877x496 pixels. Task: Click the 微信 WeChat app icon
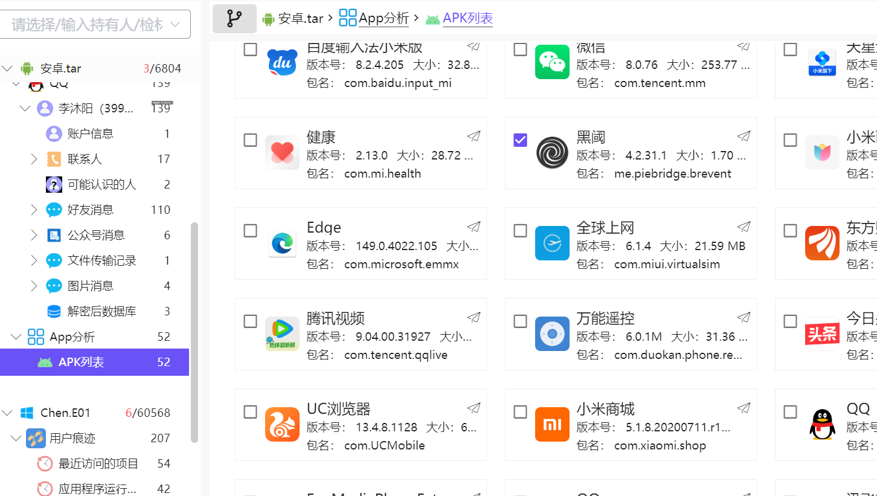tap(552, 62)
